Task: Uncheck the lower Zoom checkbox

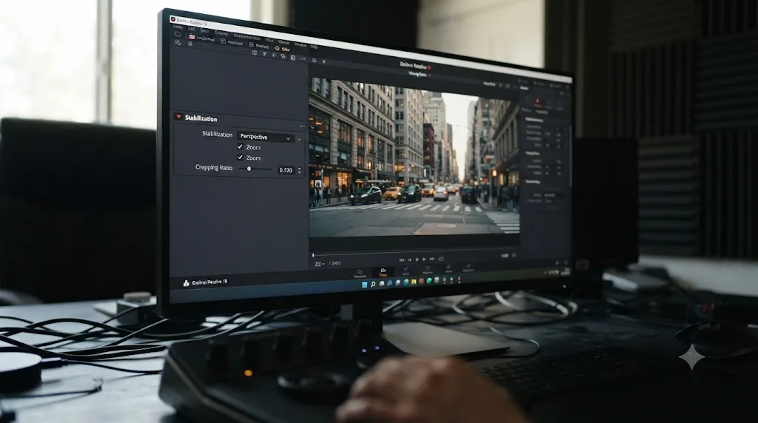Action: [240, 157]
